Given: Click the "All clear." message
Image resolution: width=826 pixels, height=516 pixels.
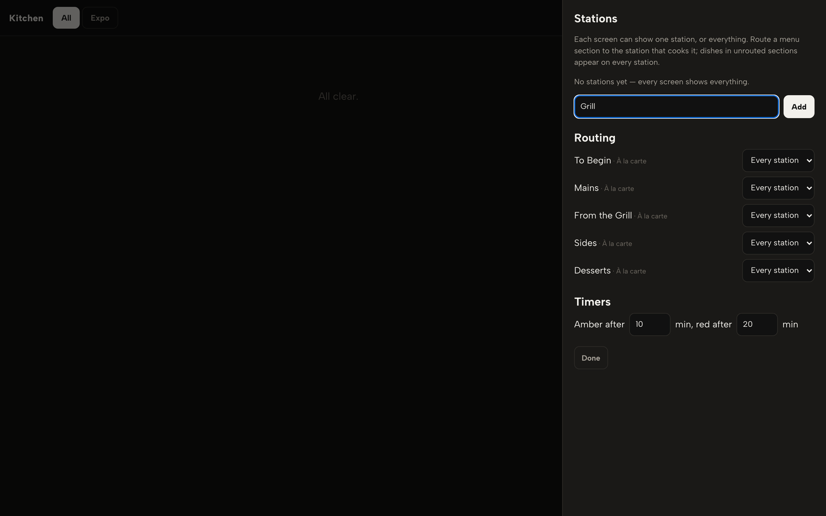Looking at the screenshot, I should click(x=338, y=96).
